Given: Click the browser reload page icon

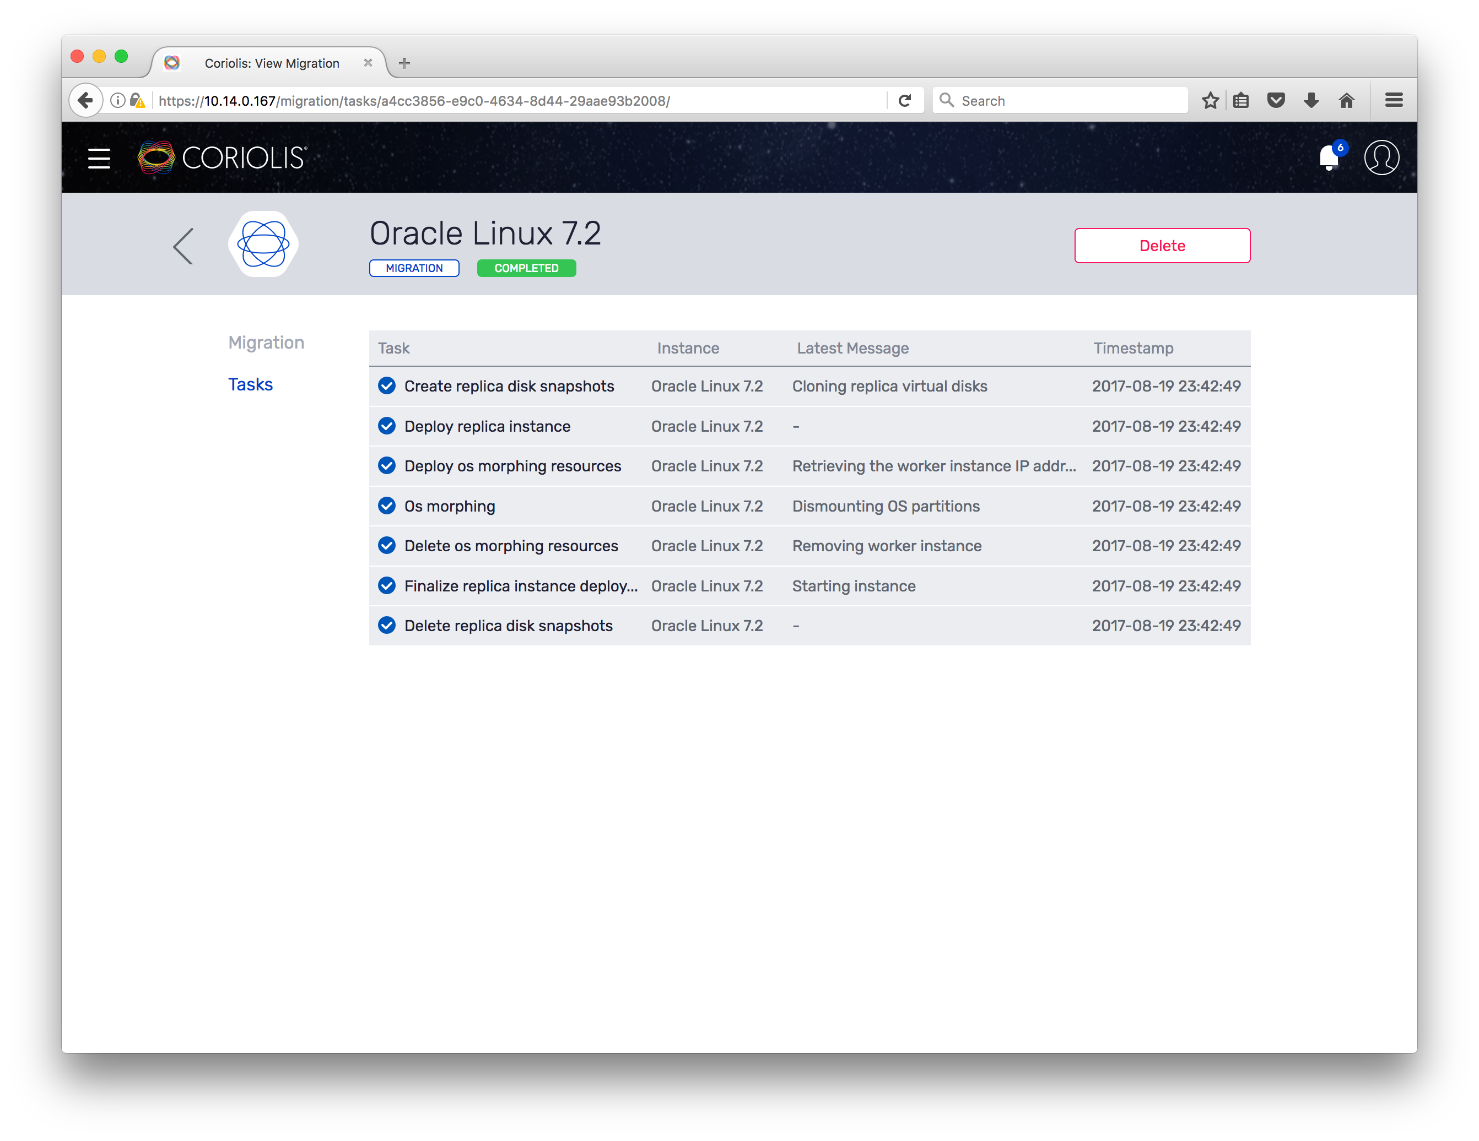Looking at the screenshot, I should tap(905, 101).
